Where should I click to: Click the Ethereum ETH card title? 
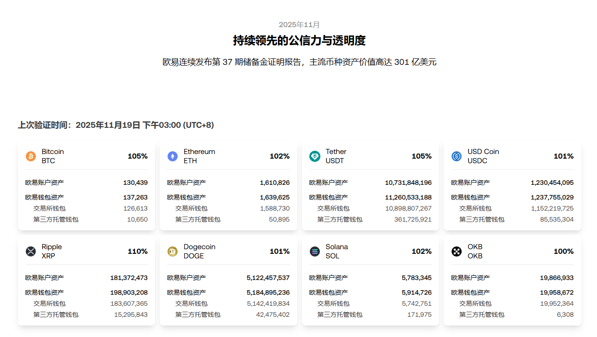[199, 156]
